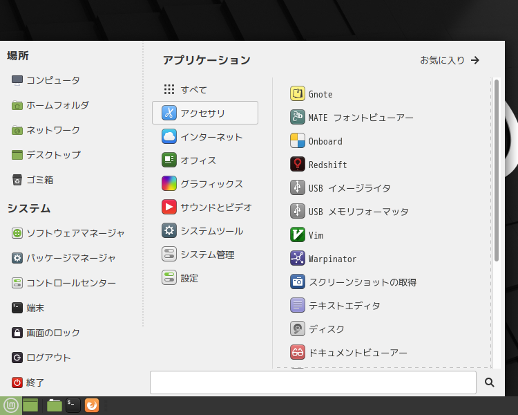Launch スクリーンショットの取得 icon
This screenshot has height=415, width=518.
pos(297,282)
